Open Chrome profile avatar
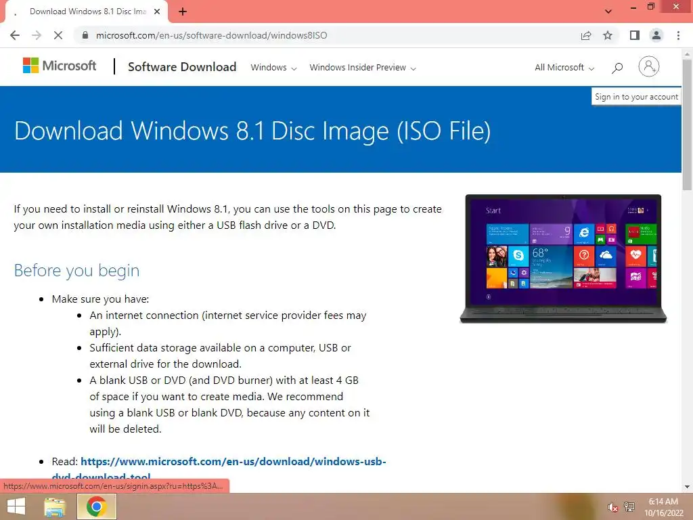The image size is (693, 520). click(x=656, y=35)
